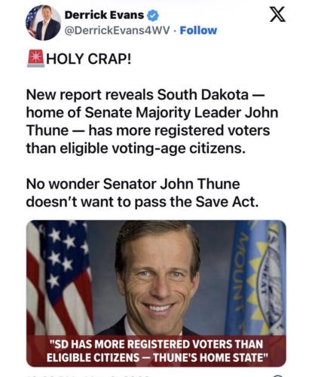Click the "No wonder Senator John Thune" paragraph
This screenshot has width=315, height=377.
[142, 193]
